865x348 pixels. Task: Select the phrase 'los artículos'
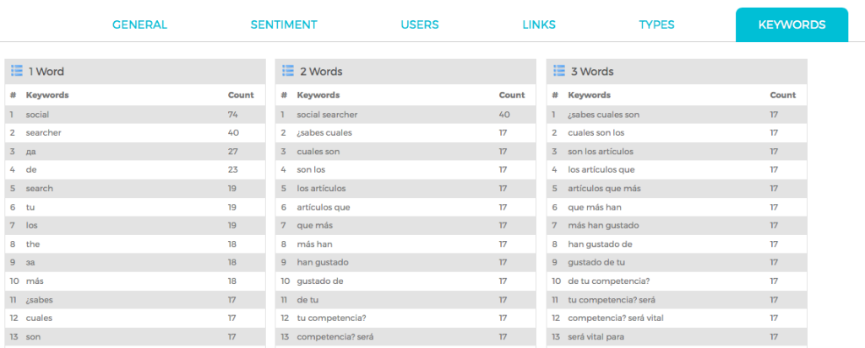tap(321, 188)
